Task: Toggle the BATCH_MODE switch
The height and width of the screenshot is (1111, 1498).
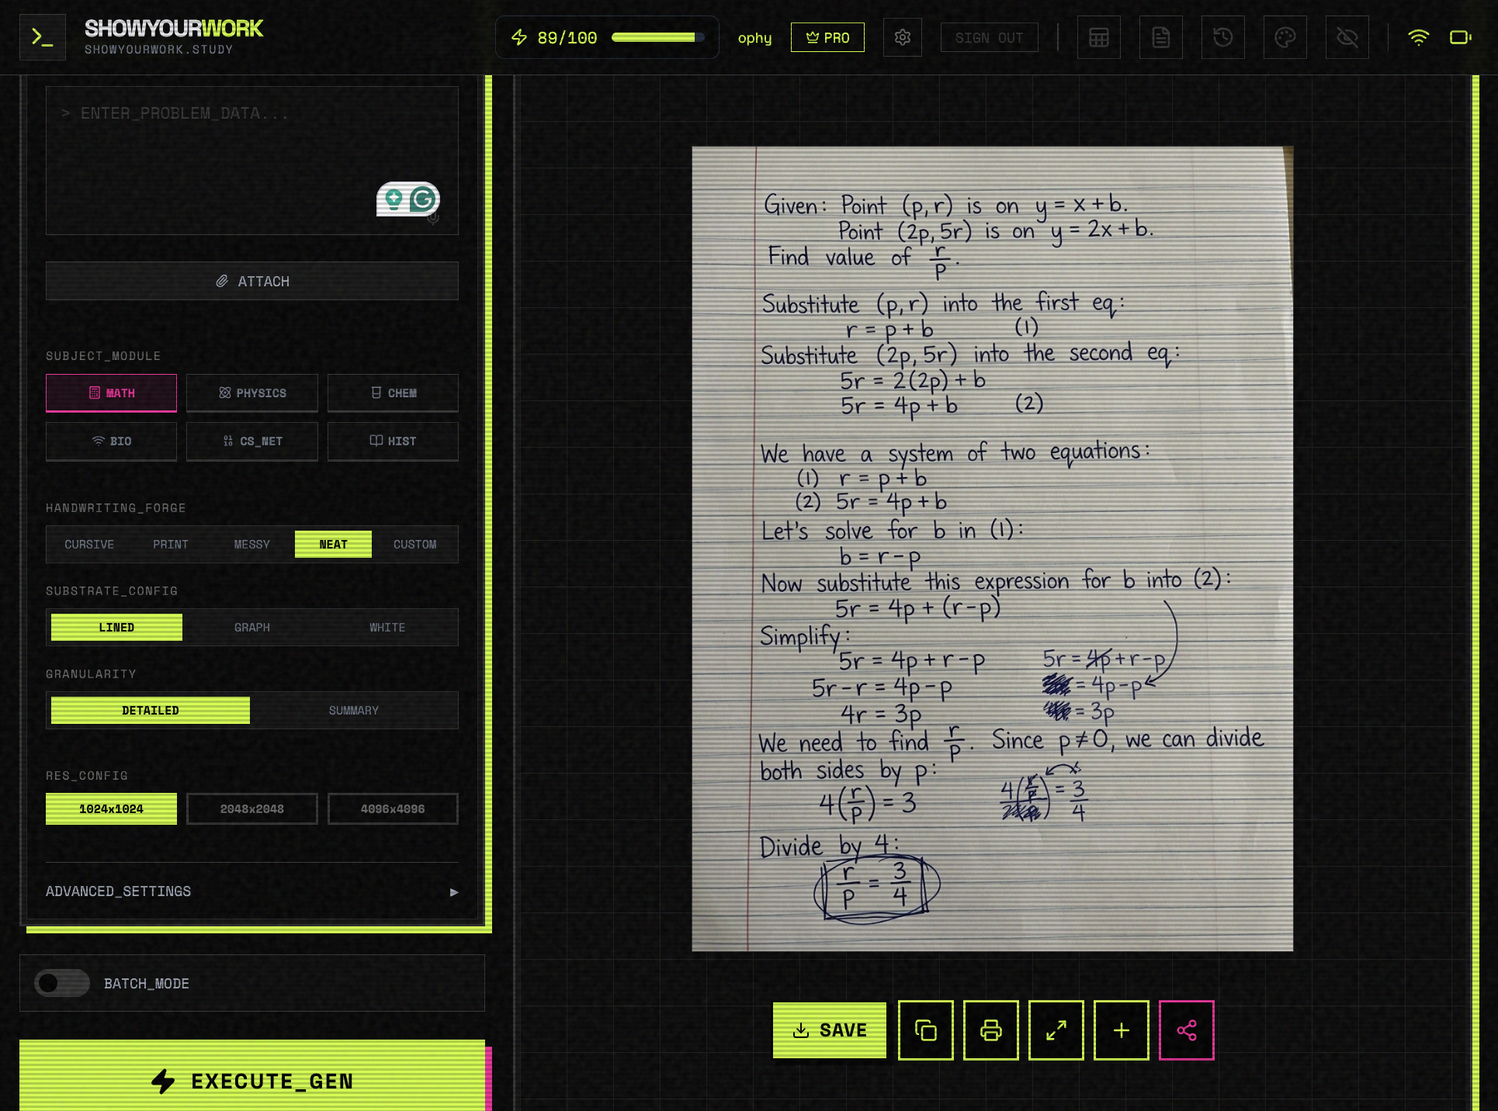Action: (x=62, y=983)
